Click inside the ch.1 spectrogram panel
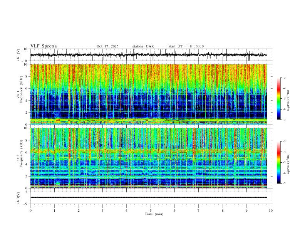This screenshot has width=305, height=236. (x=149, y=94)
